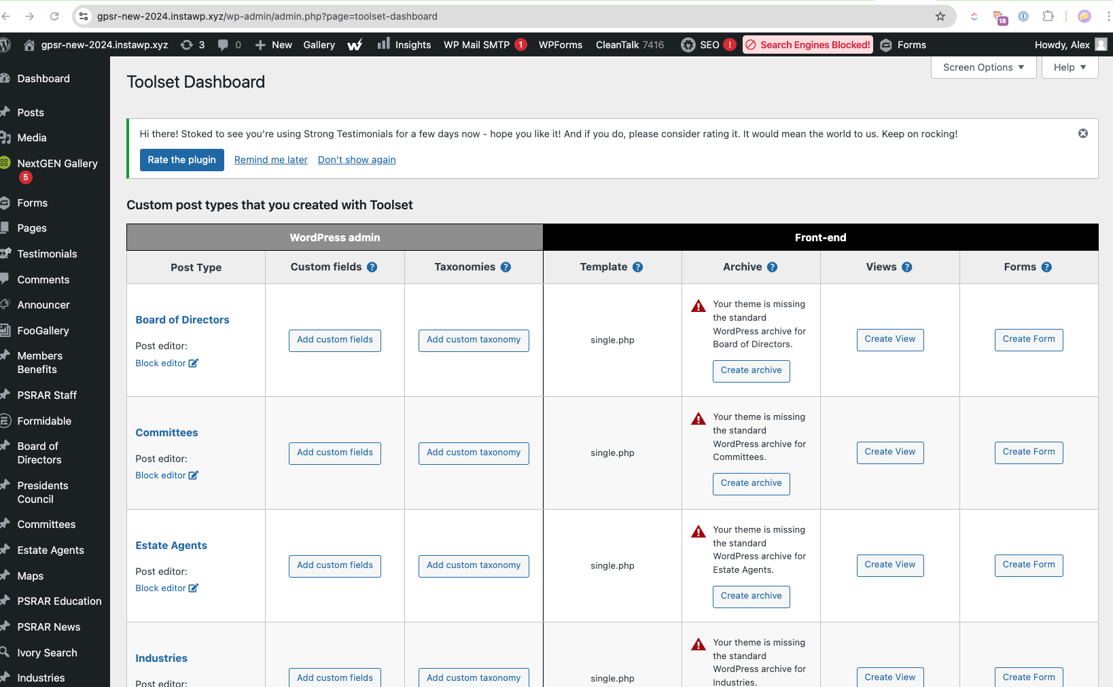Click the WP Mail SMTP notification badge
This screenshot has width=1113, height=687.
click(520, 45)
